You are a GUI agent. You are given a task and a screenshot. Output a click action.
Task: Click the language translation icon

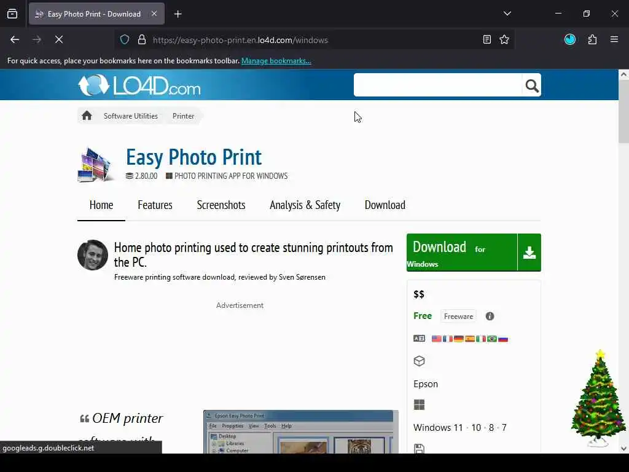point(419,339)
